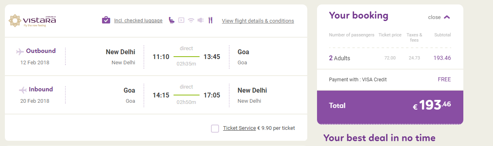493x146 pixels.
Task: Open the Ticket Service info link
Action: tap(239, 128)
